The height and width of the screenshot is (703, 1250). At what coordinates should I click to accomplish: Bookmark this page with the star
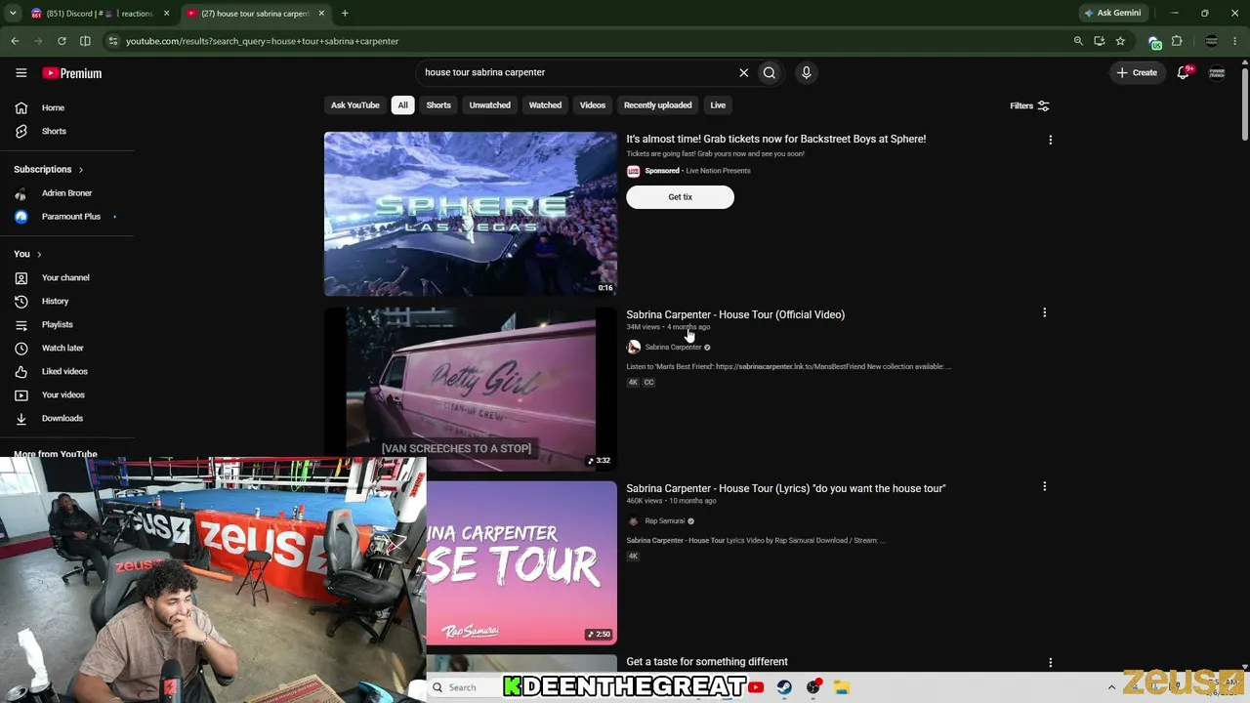[x=1120, y=41]
